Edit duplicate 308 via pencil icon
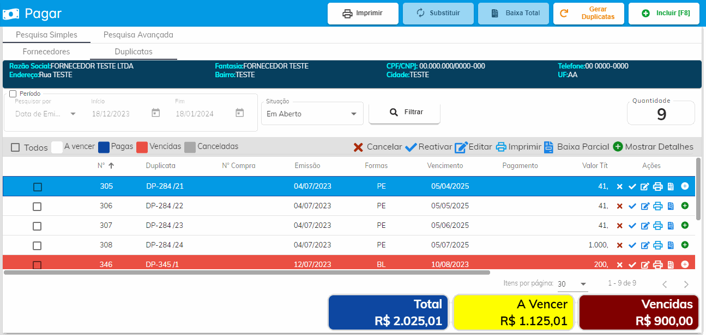Screen dimensions: 706x335 [x=645, y=245]
